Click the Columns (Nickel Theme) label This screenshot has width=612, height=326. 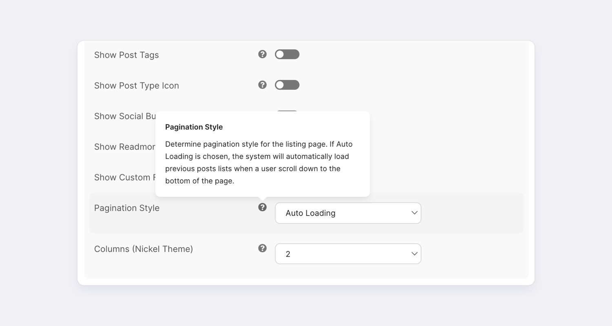pyautogui.click(x=144, y=249)
